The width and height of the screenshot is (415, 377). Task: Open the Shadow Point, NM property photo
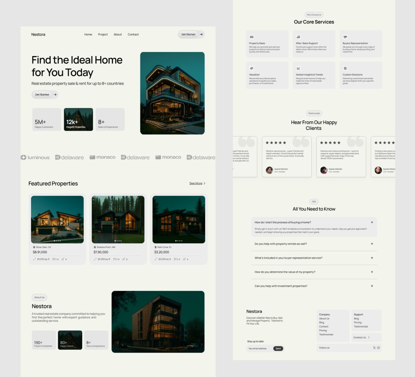[118, 219]
